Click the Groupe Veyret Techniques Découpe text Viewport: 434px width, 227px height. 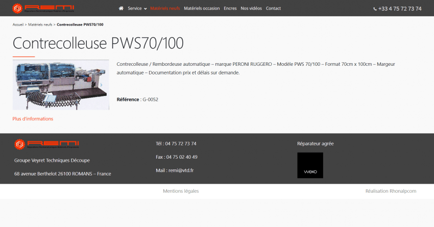[x=52, y=160]
